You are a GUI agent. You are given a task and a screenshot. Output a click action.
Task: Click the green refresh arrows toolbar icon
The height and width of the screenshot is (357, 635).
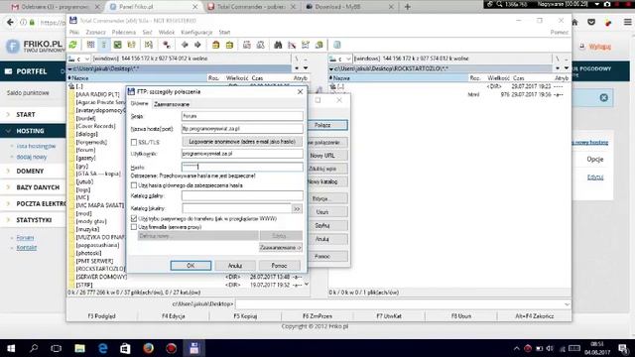(72, 45)
